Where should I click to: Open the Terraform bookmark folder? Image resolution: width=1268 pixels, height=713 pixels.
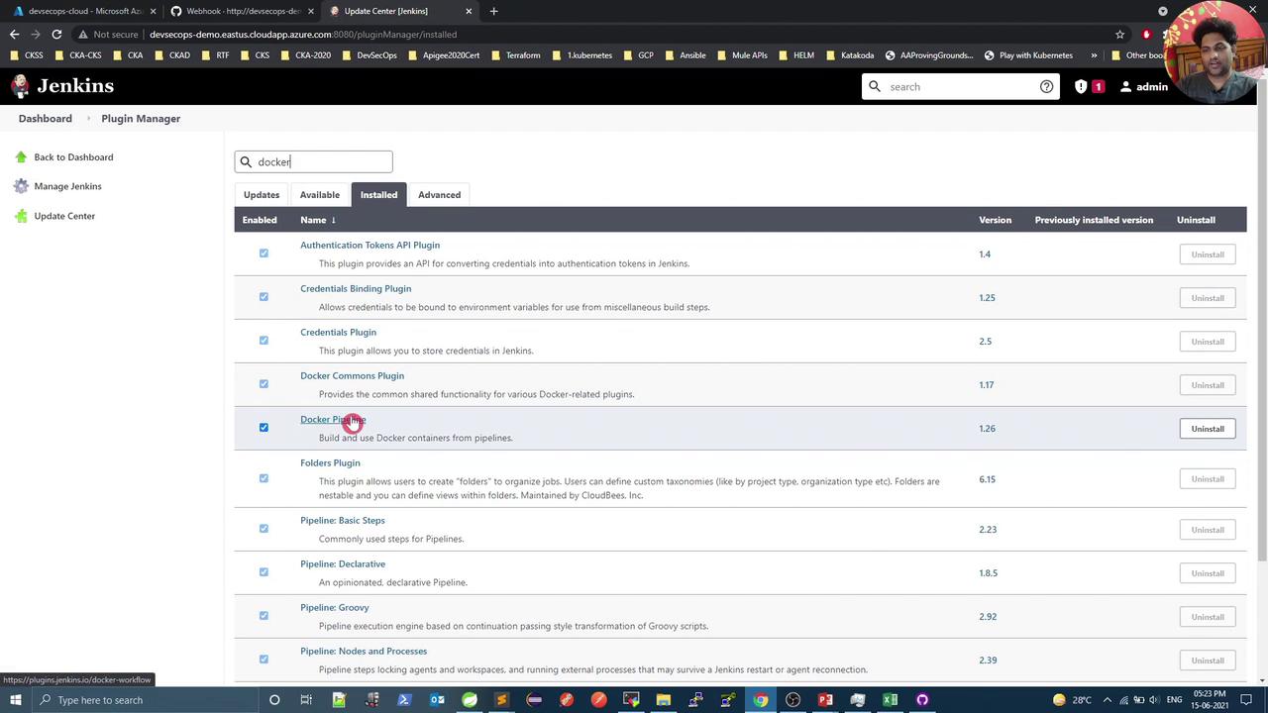point(516,55)
